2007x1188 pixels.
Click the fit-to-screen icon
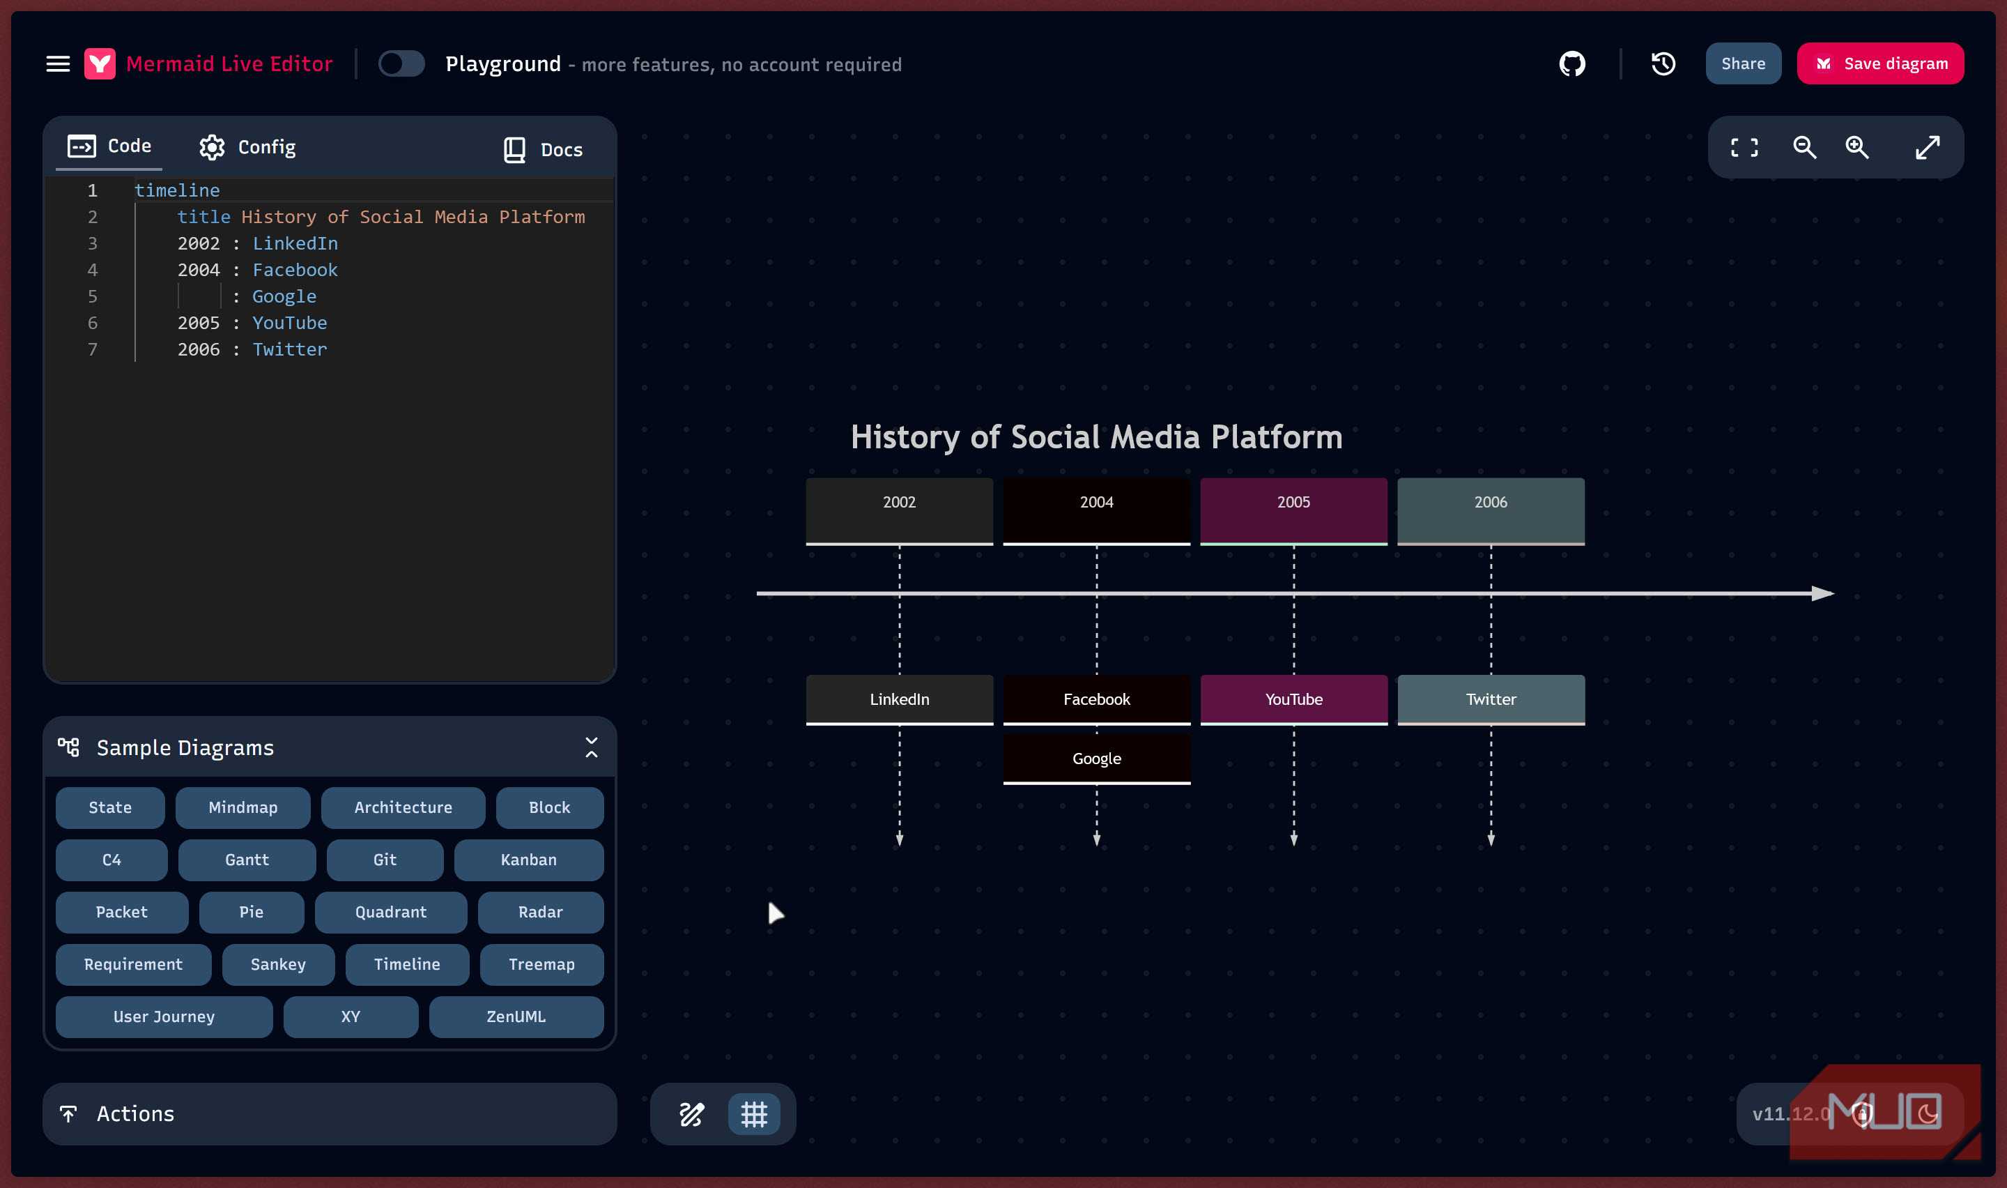point(1744,147)
